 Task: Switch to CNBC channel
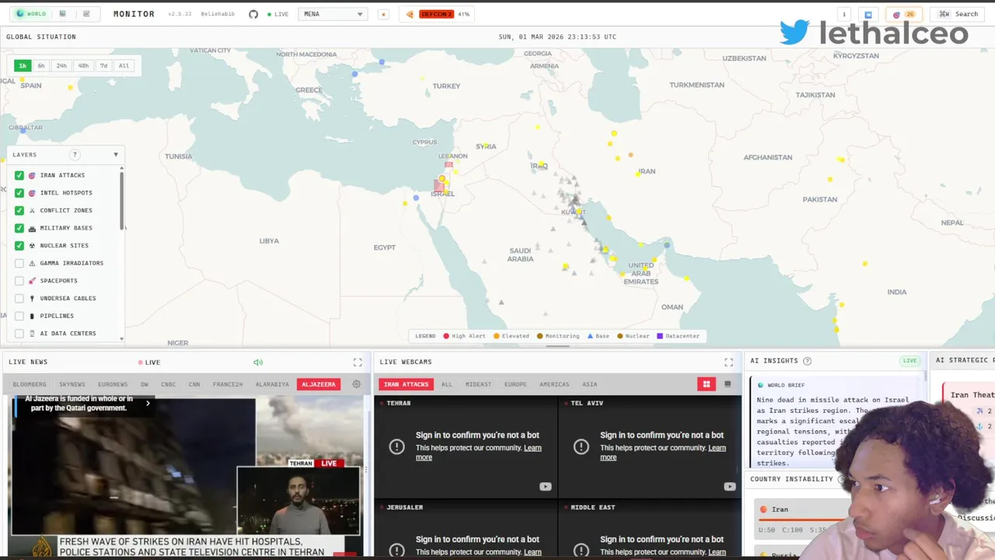[169, 384]
